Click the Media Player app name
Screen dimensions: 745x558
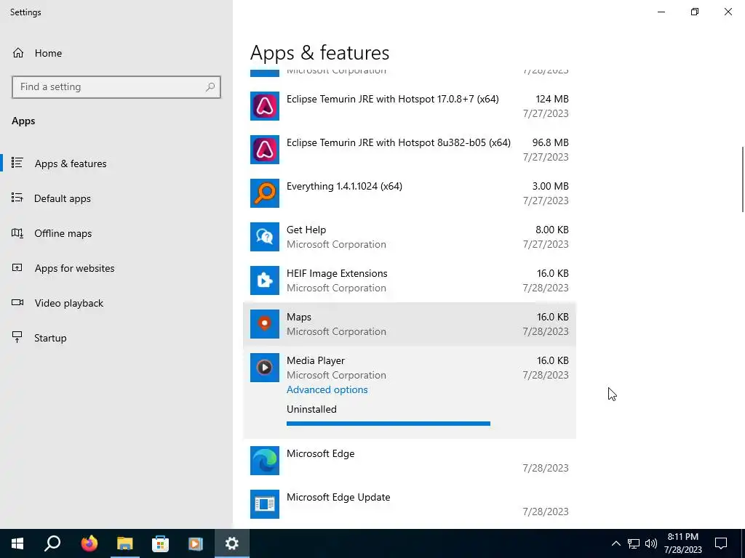[316, 360]
